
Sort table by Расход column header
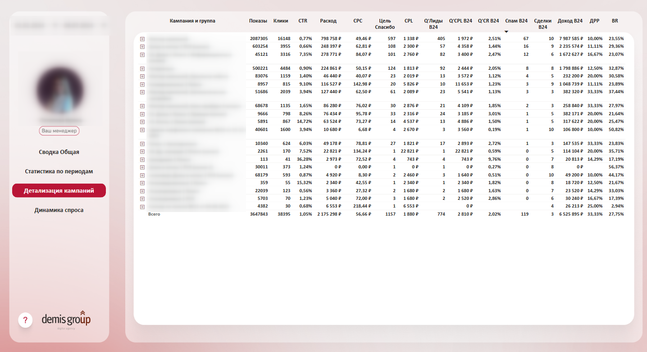coord(328,21)
